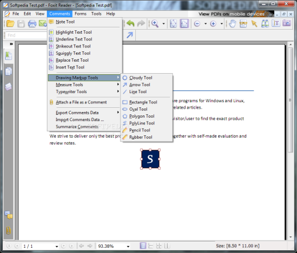Expand the navigation panel double arrow

click(x=11, y=44)
